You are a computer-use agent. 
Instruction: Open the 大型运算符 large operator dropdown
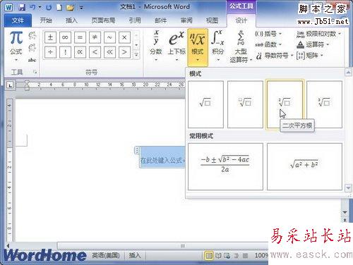pyautogui.click(x=241, y=47)
